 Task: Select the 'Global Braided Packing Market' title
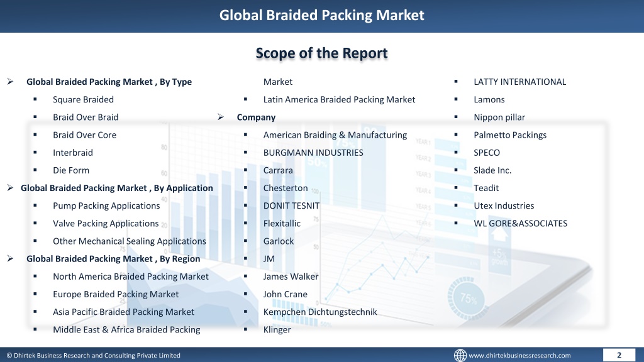[x=321, y=15]
